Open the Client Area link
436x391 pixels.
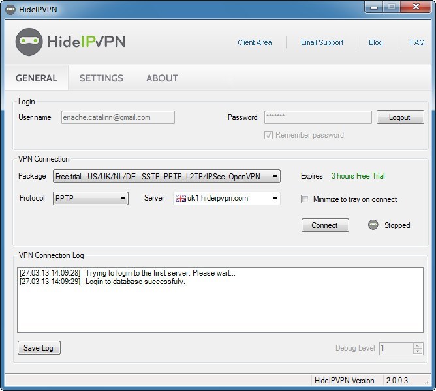(255, 42)
